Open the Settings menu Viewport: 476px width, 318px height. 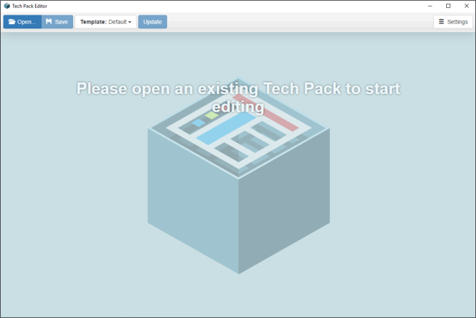(453, 22)
